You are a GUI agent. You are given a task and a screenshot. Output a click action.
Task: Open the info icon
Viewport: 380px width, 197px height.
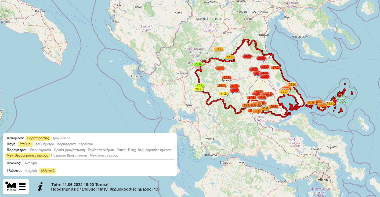[x=40, y=187]
